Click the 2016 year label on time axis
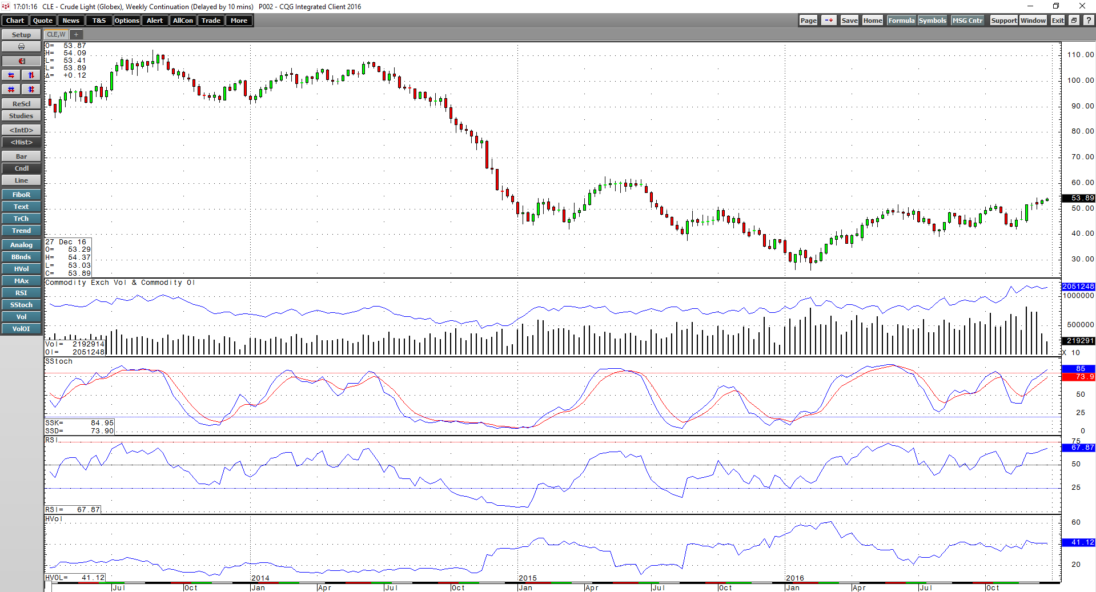The width and height of the screenshot is (1096, 592). (795, 578)
